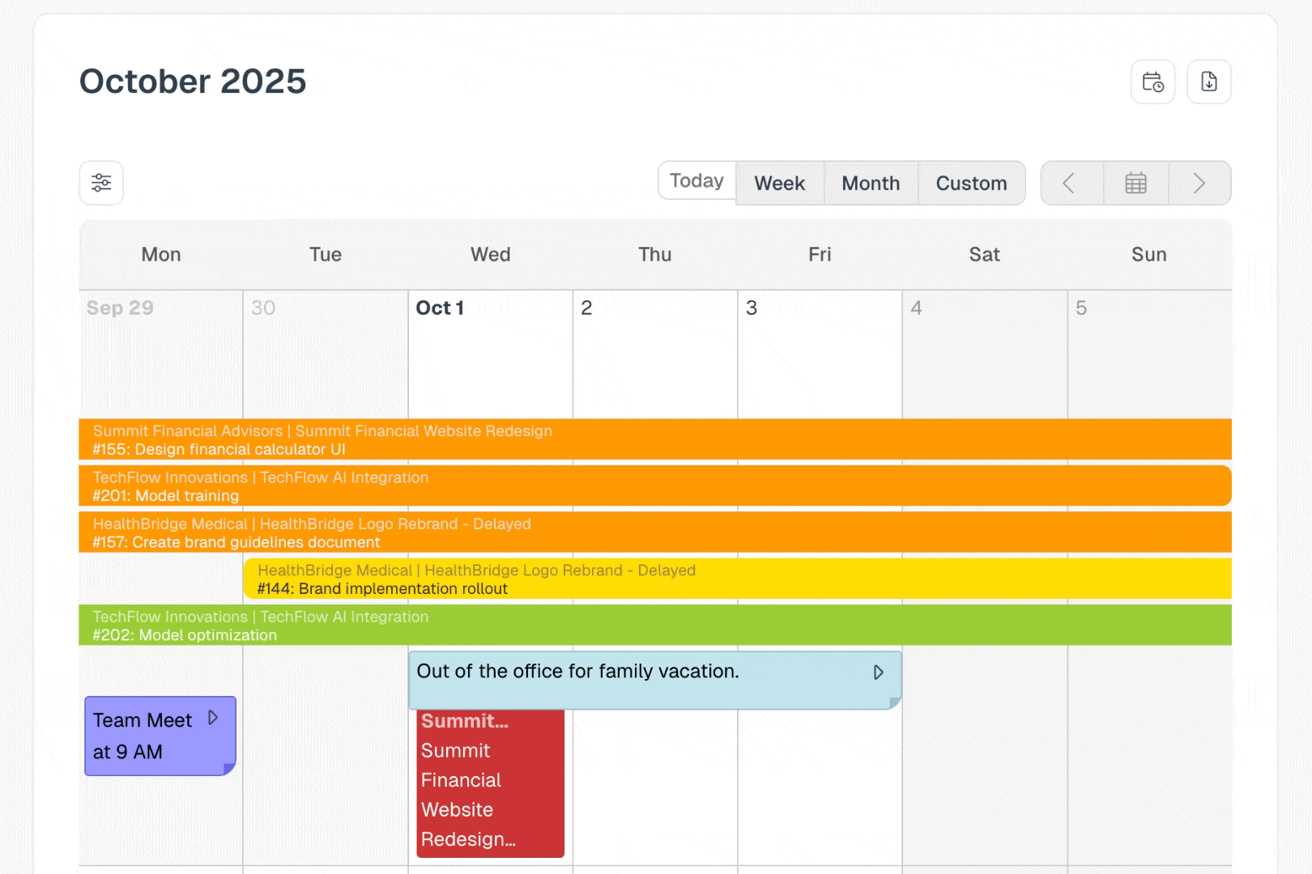Viewport: 1312px width, 874px height.
Task: Open the calendar schedule clock icon
Action: 1152,82
